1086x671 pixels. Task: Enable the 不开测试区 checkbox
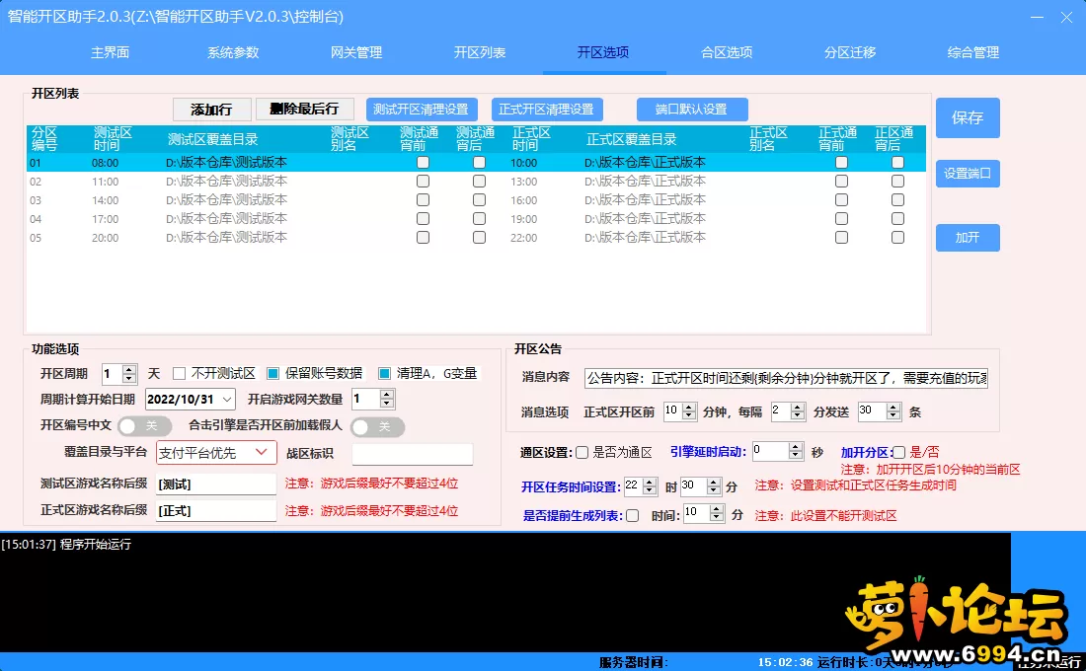pos(180,374)
